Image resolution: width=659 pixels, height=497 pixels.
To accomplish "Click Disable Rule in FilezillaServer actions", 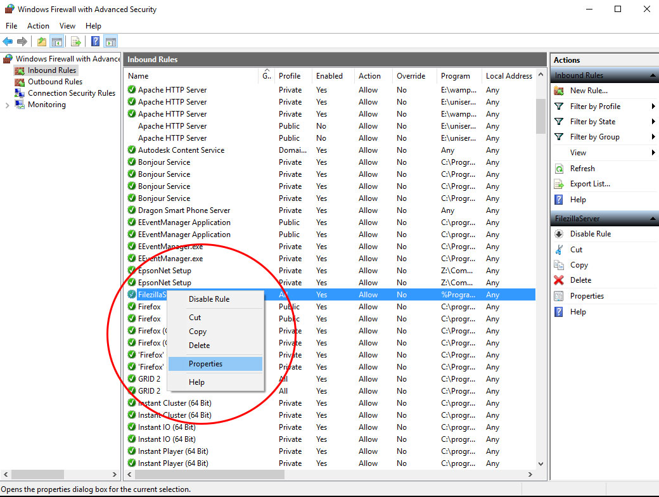I will (x=591, y=234).
